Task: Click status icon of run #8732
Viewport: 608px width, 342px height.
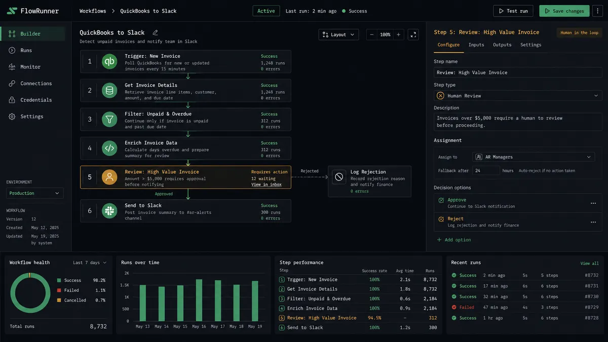Action: coord(454,275)
